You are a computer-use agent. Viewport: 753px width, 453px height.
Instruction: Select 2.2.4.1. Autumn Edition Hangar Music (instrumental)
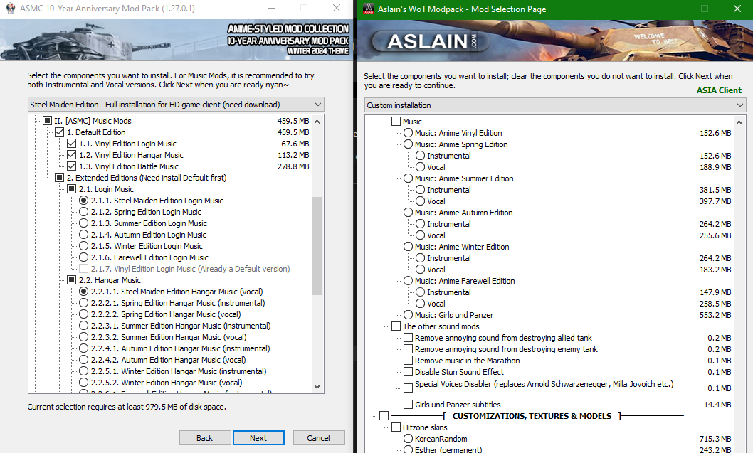[83, 348]
